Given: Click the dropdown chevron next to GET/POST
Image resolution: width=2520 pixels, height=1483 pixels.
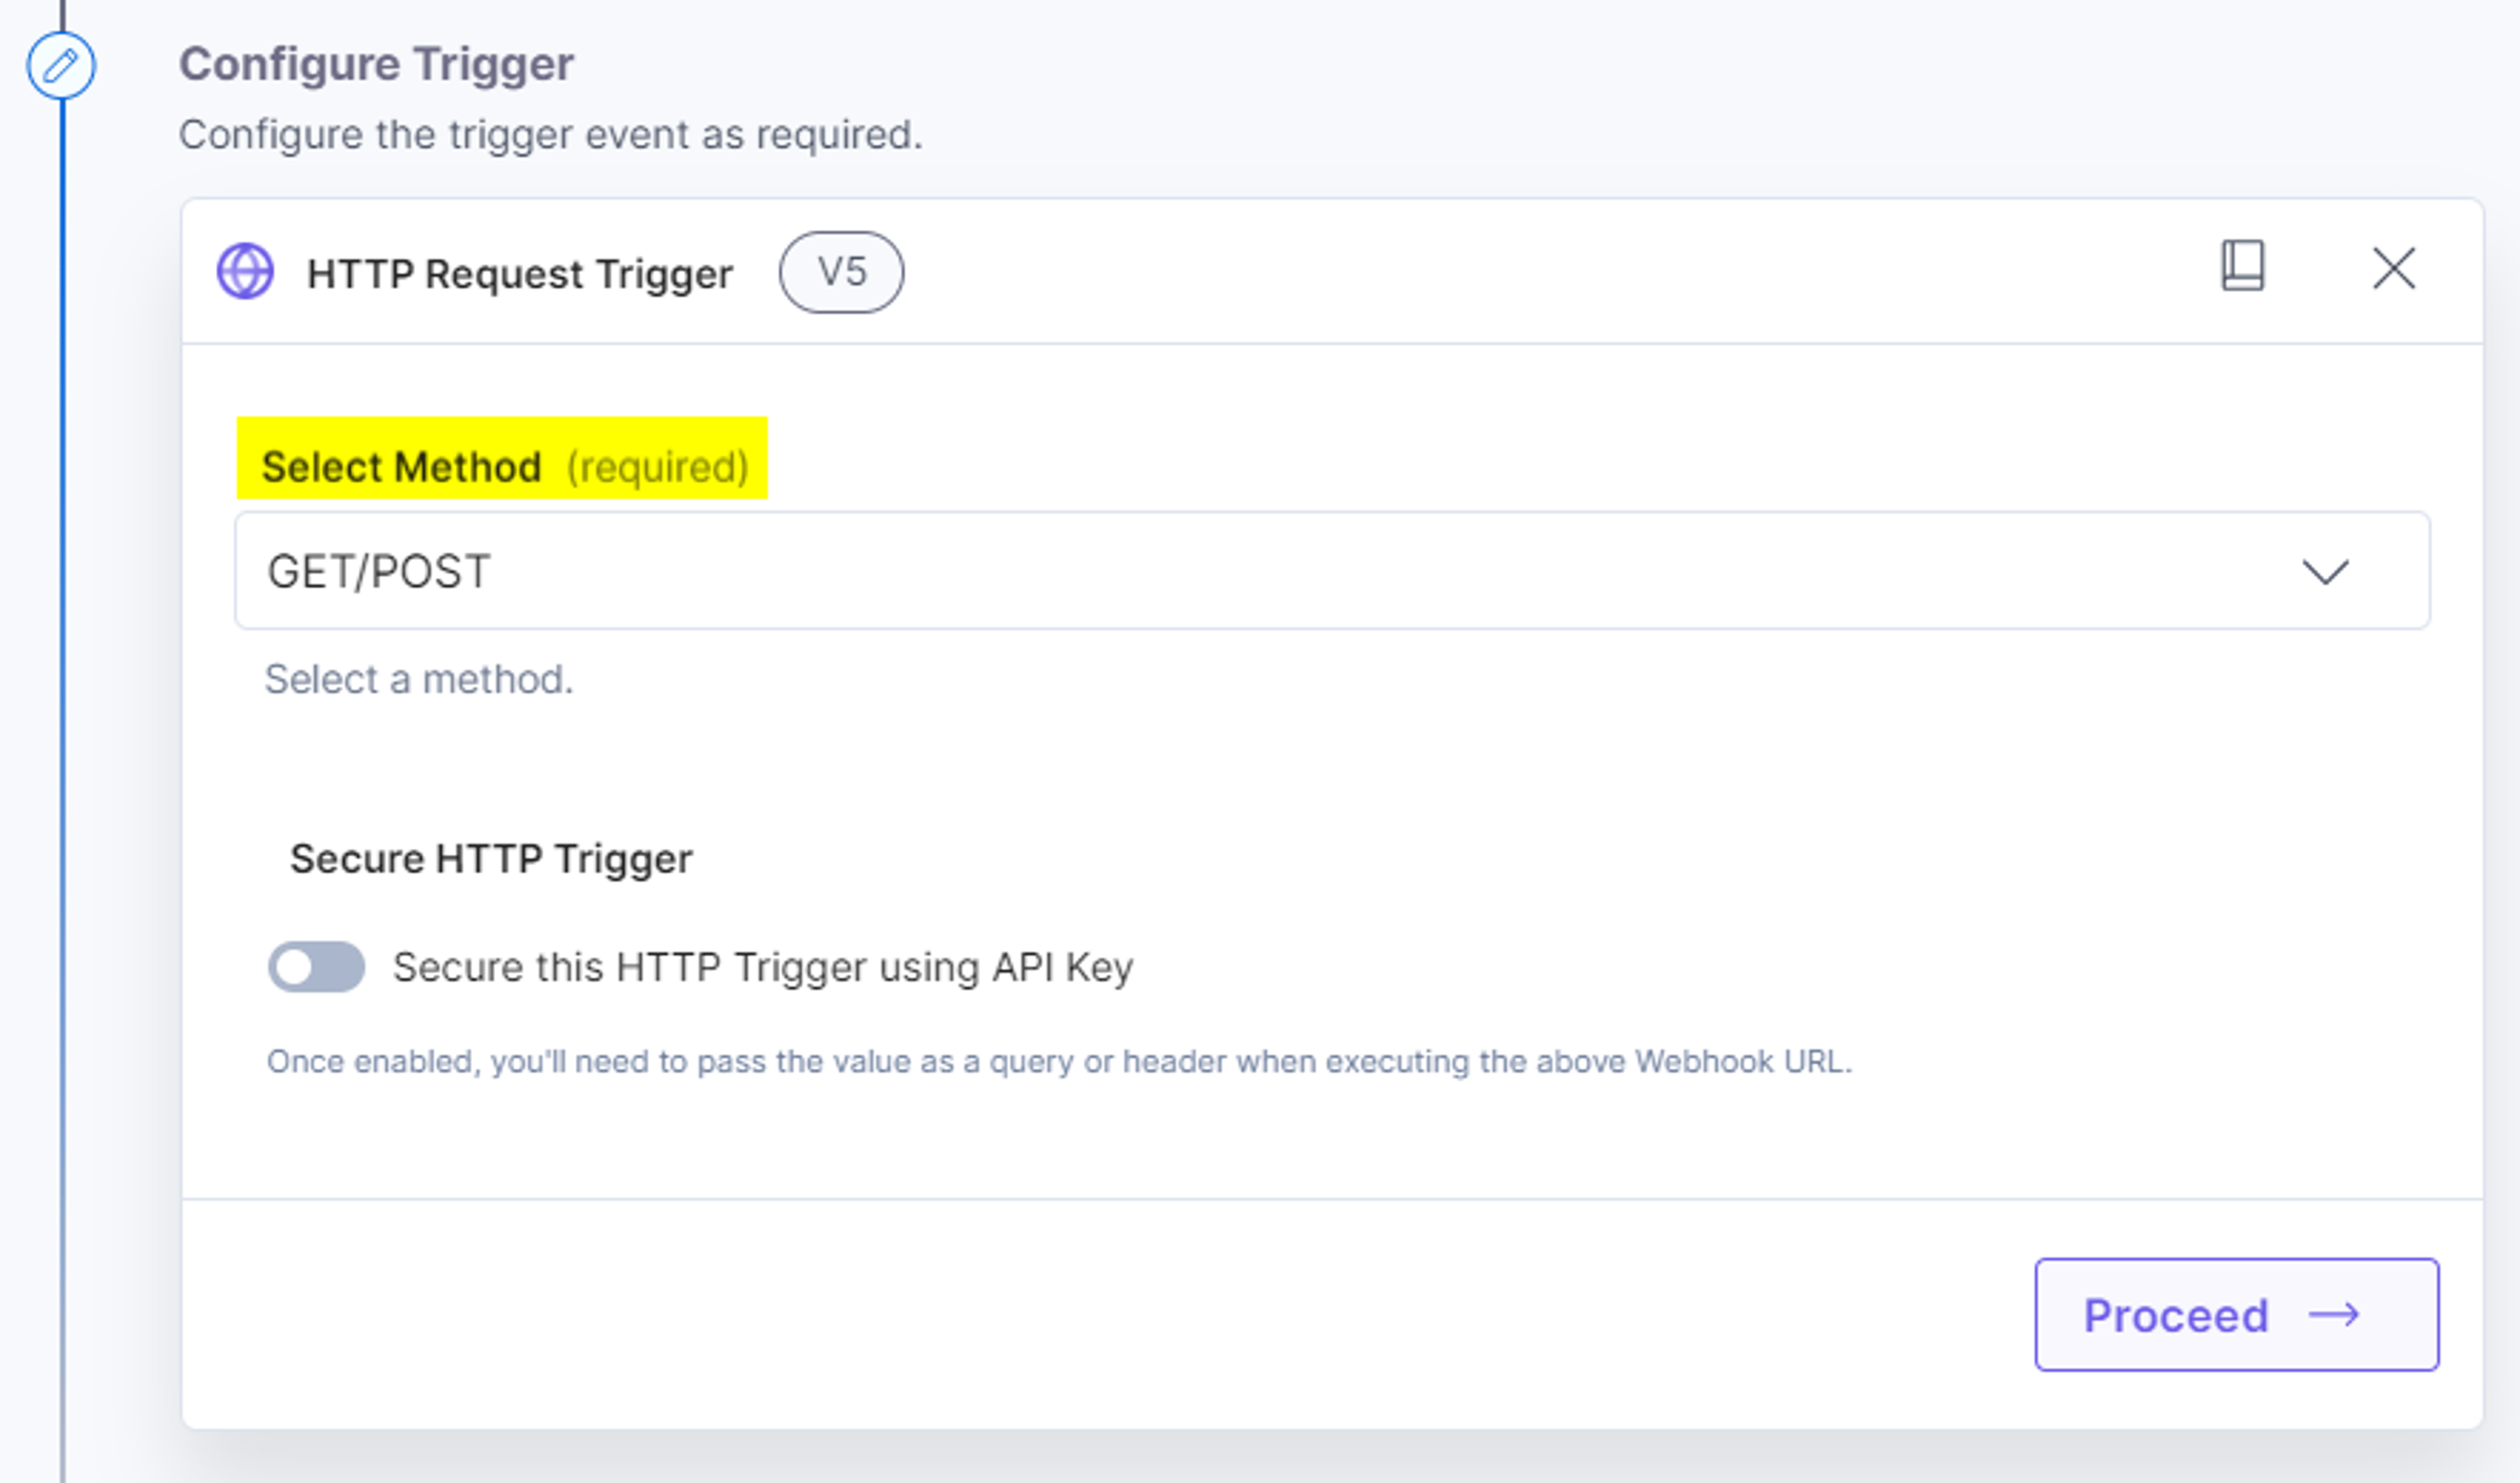Looking at the screenshot, I should (2325, 573).
